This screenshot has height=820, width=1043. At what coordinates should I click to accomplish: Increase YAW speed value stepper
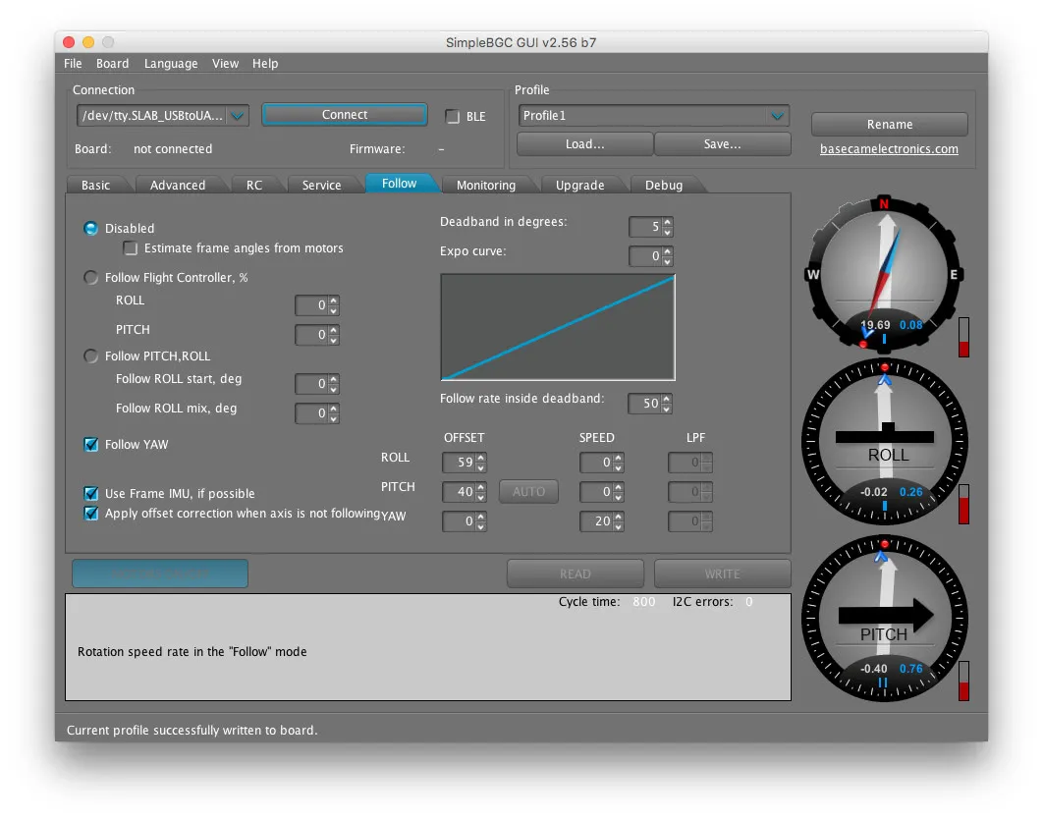pos(620,518)
